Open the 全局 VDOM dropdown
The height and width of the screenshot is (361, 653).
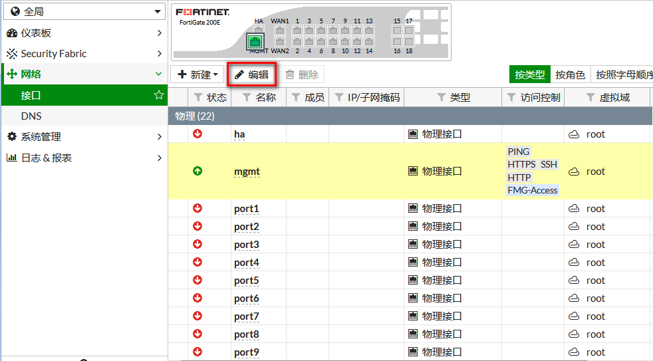(x=84, y=11)
